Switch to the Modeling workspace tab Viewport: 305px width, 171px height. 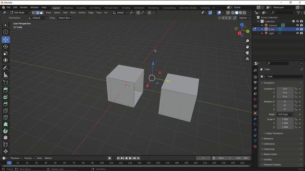click(x=68, y=8)
